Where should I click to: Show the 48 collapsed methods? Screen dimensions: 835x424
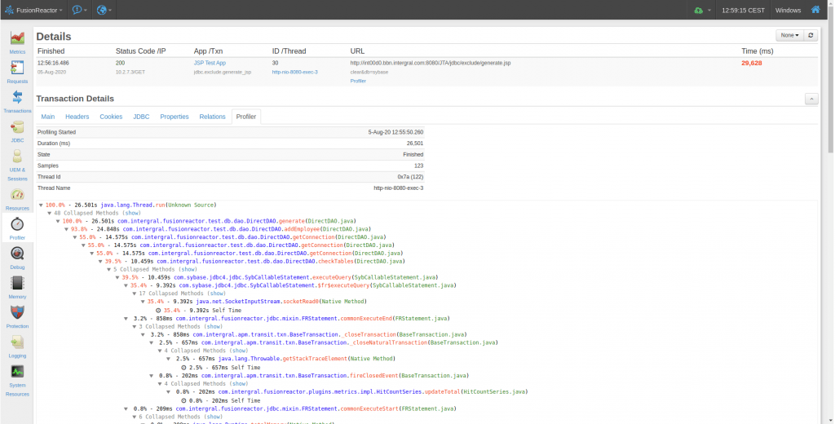point(131,213)
